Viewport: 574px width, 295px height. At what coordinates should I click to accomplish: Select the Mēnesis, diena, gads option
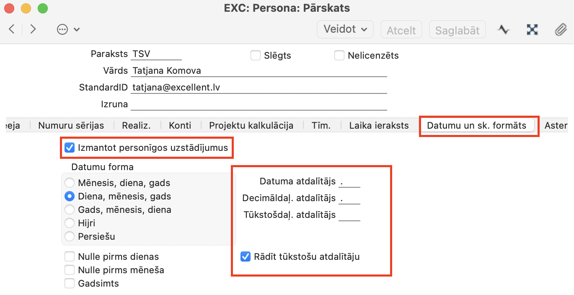coord(70,183)
